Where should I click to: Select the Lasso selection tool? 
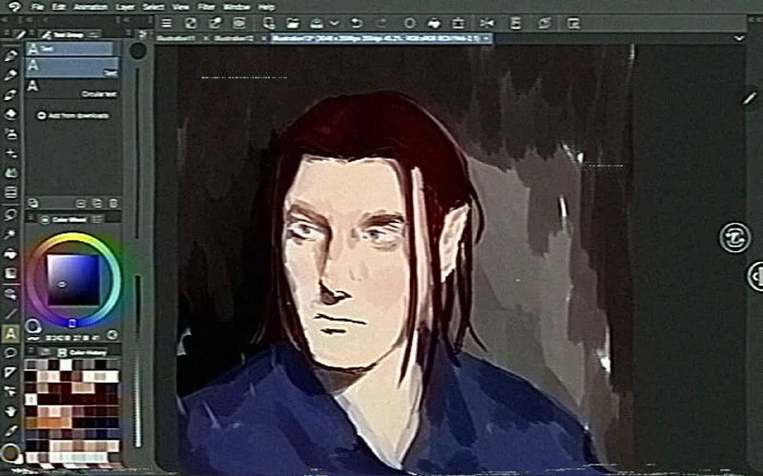(10, 214)
